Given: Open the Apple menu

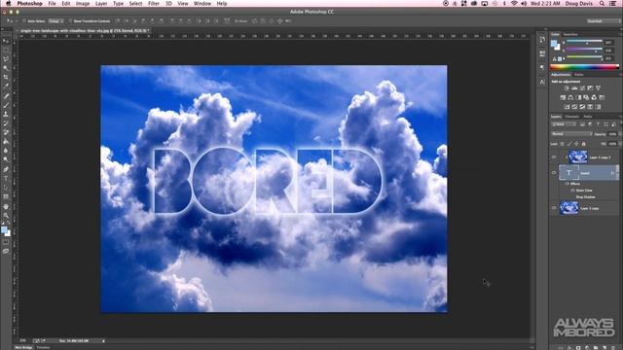Looking at the screenshot, I should 8,4.
